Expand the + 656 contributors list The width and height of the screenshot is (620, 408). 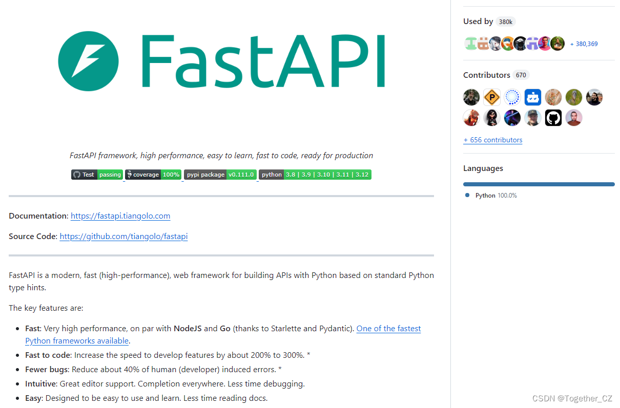click(x=493, y=139)
